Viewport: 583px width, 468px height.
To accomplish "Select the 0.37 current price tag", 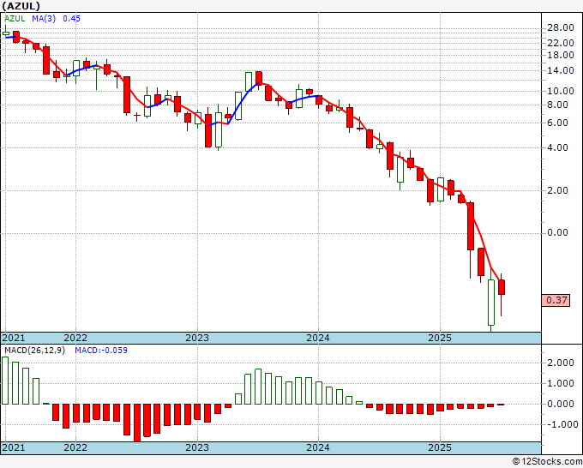I will coord(556,300).
